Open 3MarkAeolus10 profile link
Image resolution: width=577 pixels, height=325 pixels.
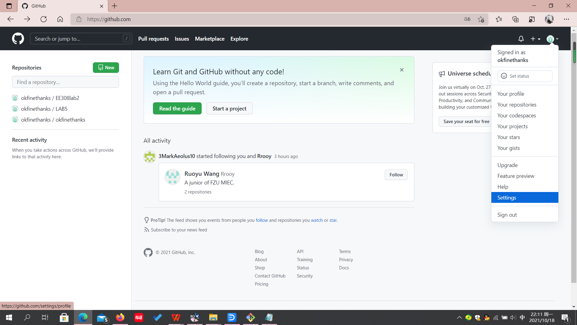click(x=177, y=156)
